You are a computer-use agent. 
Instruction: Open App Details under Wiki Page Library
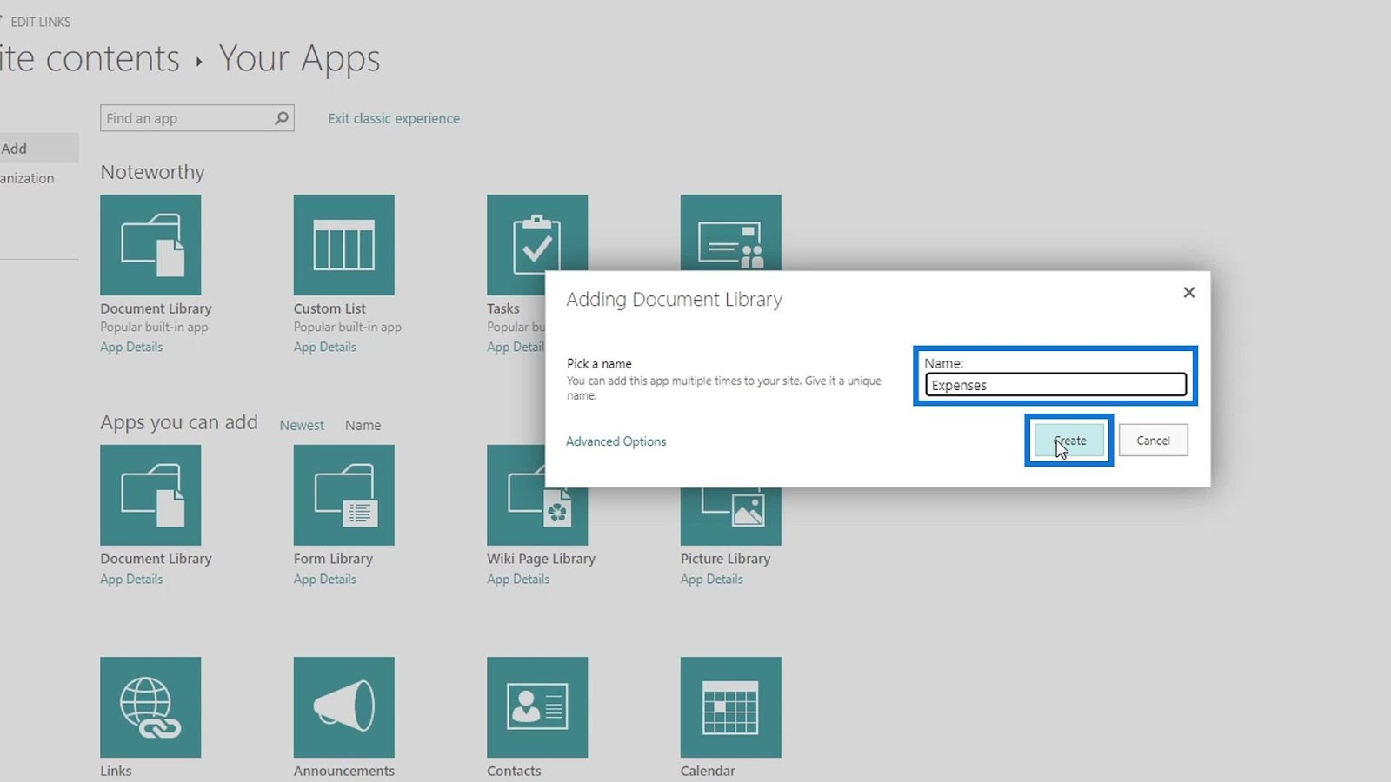[518, 580]
